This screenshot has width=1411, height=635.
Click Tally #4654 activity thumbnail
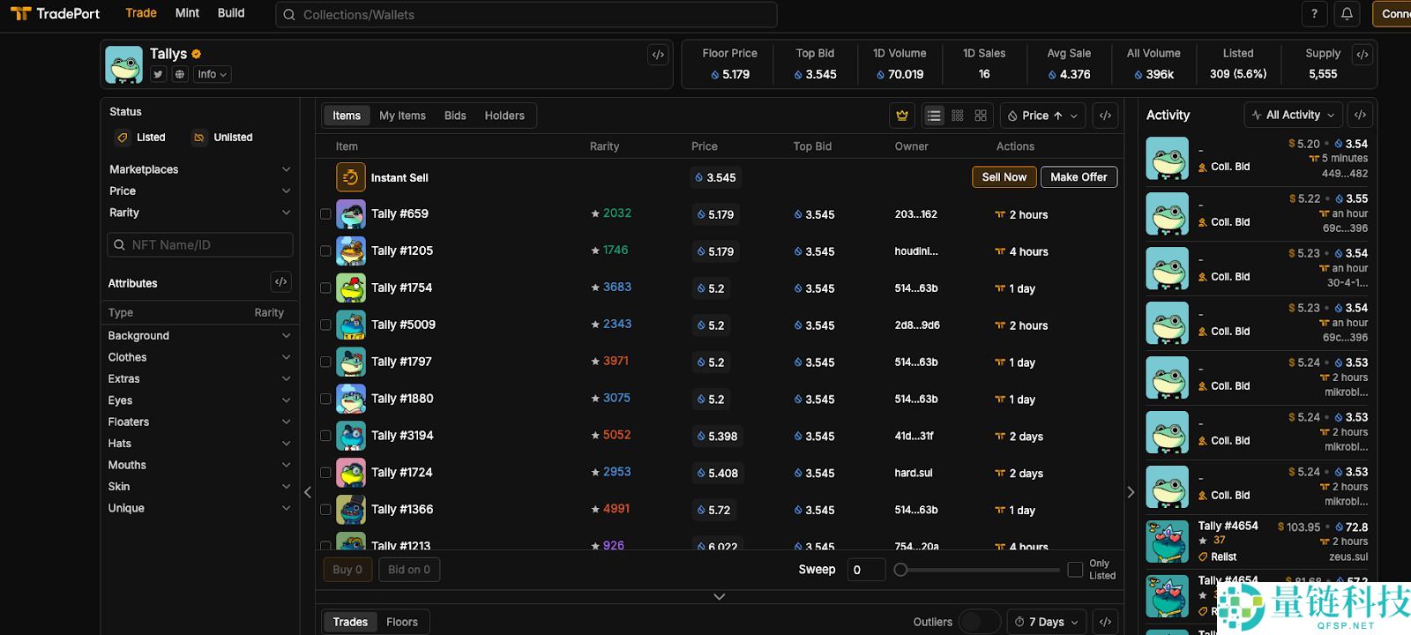1167,542
